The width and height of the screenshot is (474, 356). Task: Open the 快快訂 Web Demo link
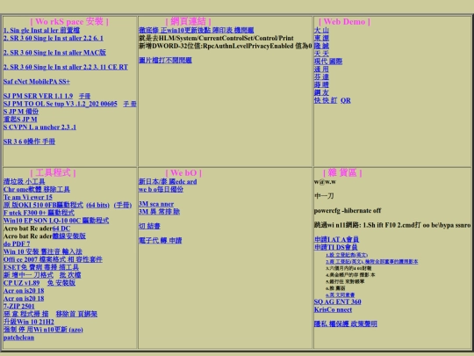(x=326, y=100)
